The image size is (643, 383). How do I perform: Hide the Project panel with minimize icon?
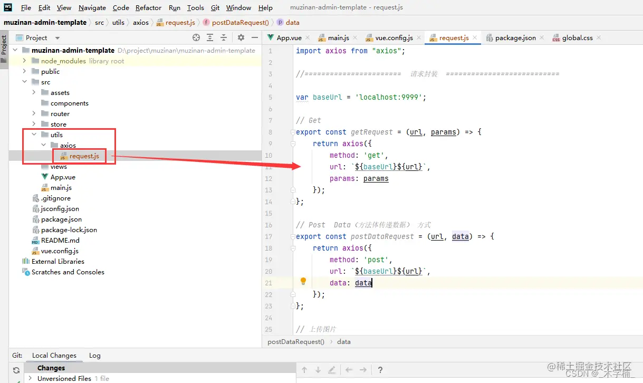255,37
